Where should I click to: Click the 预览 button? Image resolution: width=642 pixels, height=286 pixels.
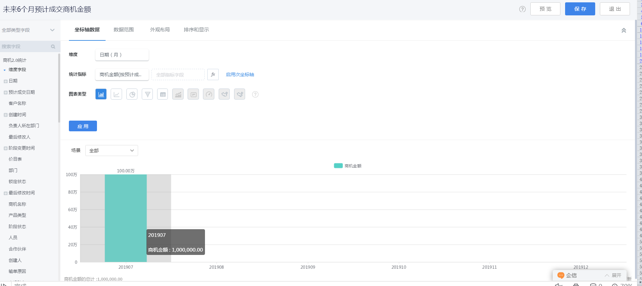(545, 9)
